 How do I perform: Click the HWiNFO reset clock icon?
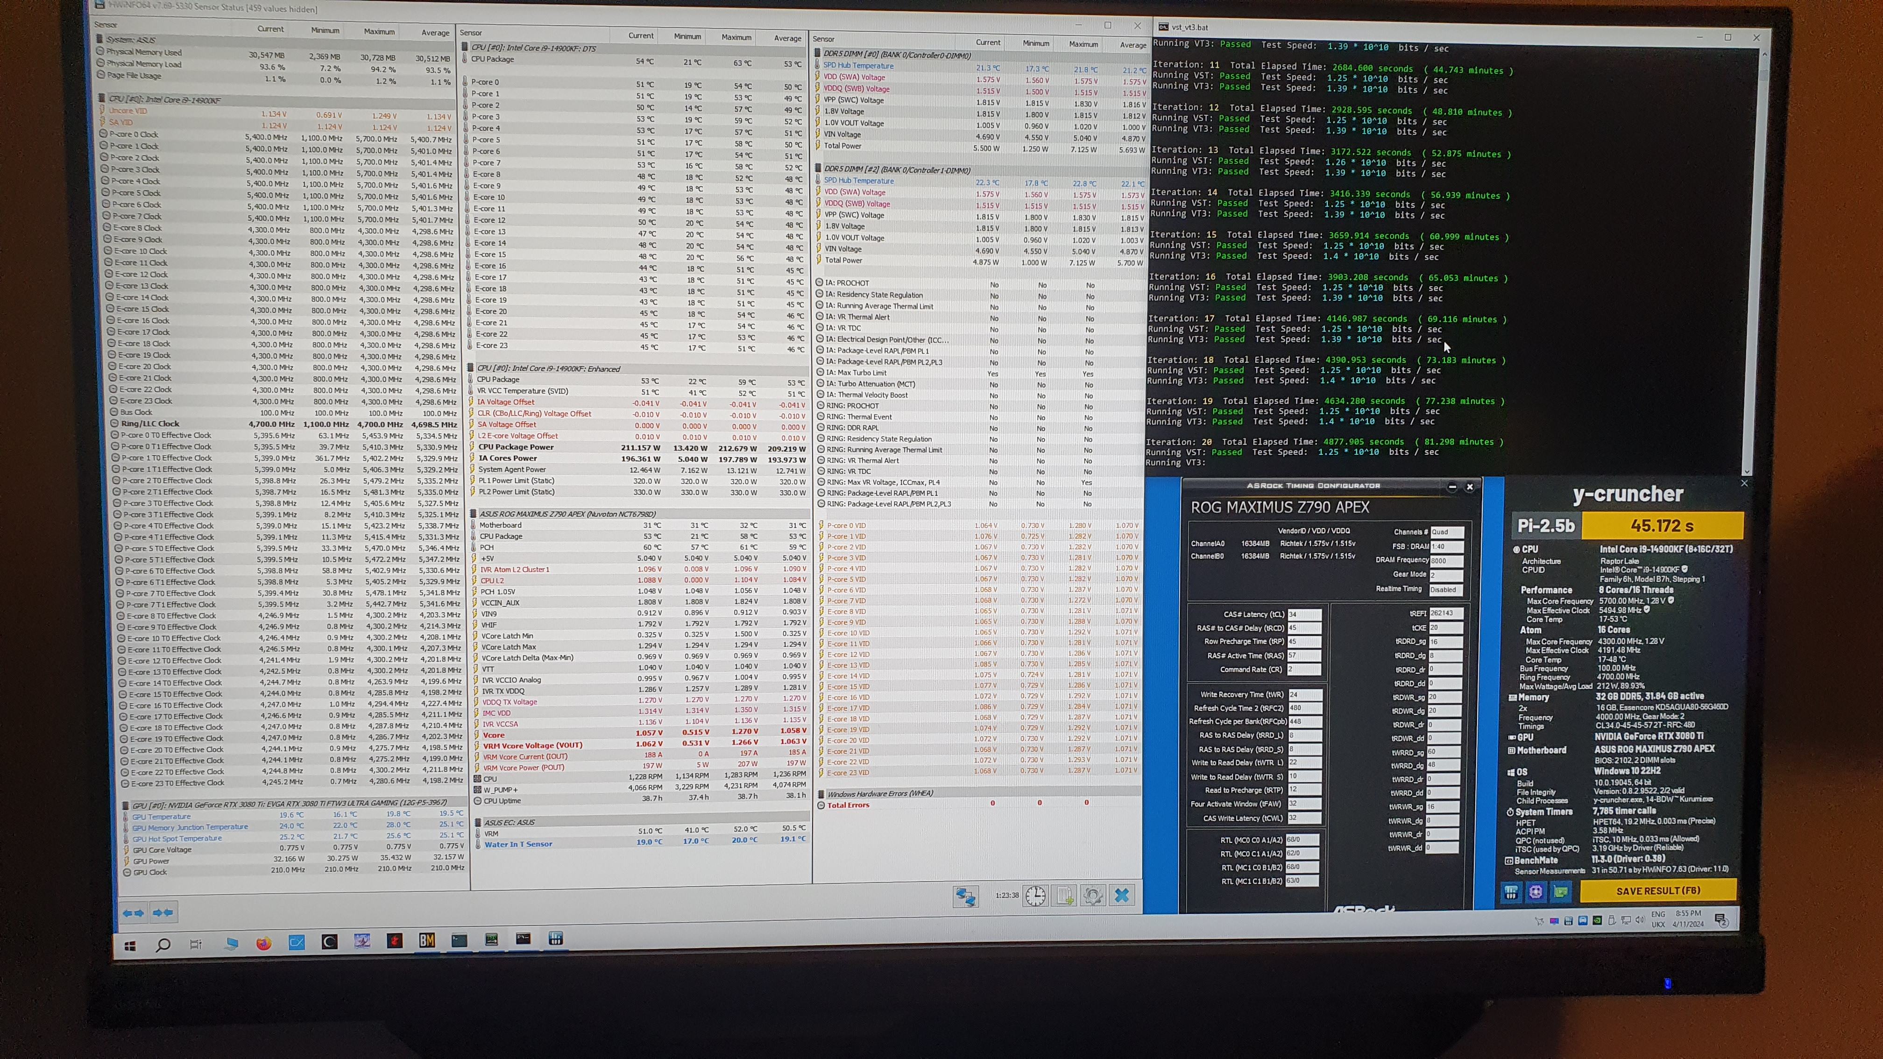[1036, 895]
